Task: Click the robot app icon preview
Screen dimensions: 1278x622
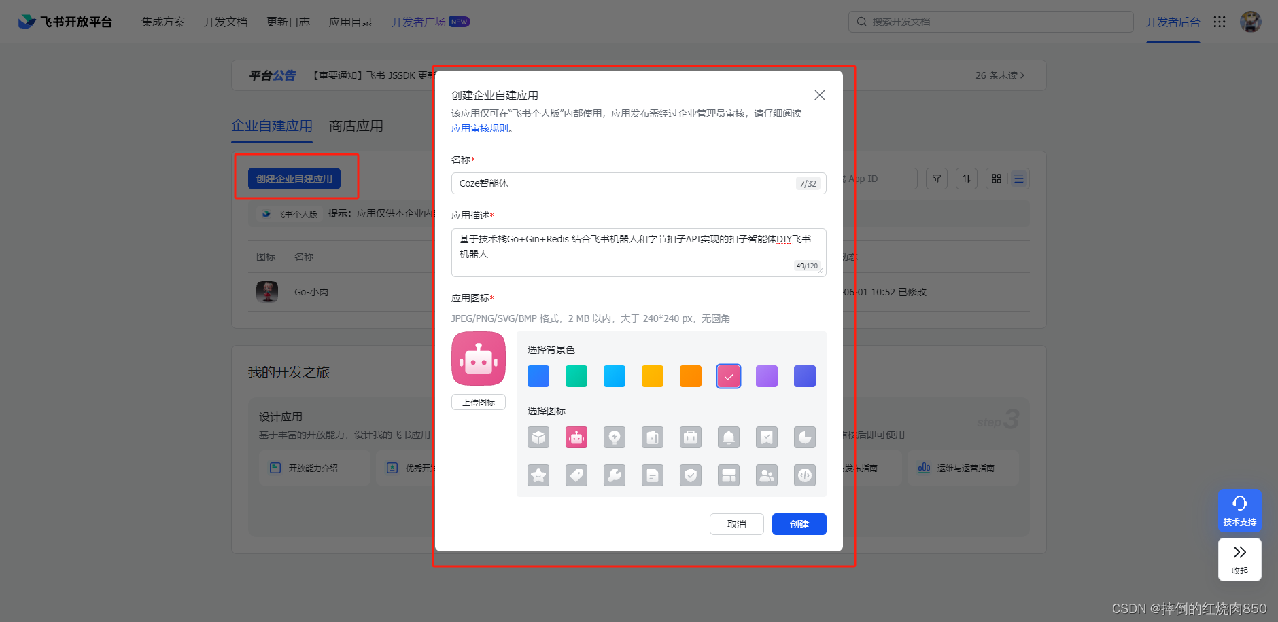Action: coord(479,359)
